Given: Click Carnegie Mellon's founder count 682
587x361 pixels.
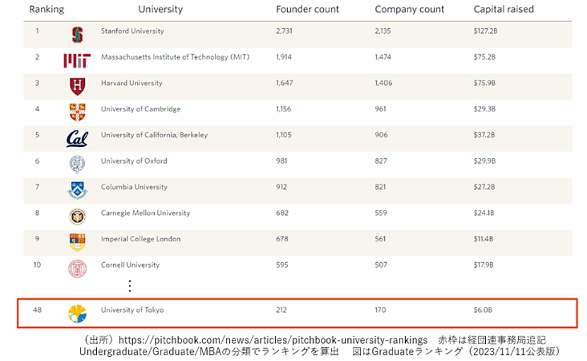Looking at the screenshot, I should (x=282, y=213).
